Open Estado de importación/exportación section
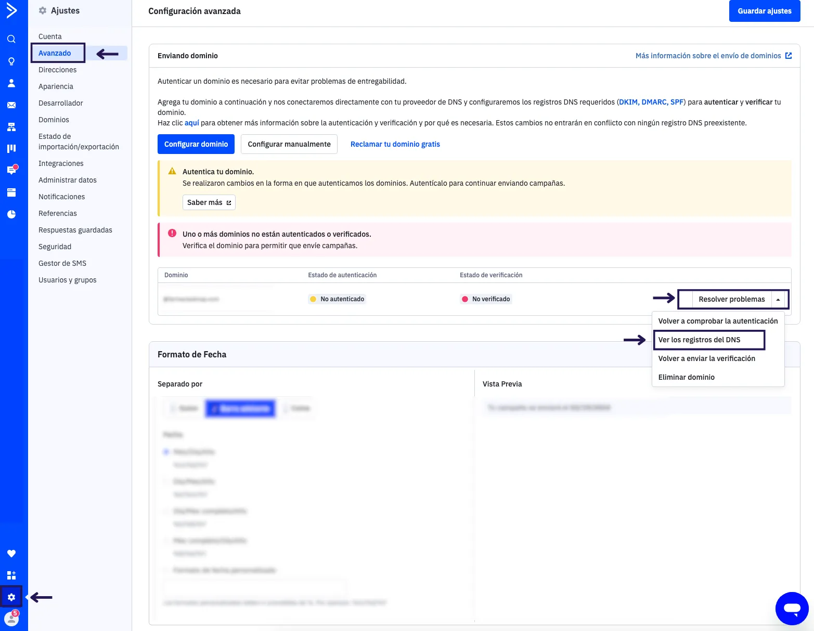 (x=79, y=141)
